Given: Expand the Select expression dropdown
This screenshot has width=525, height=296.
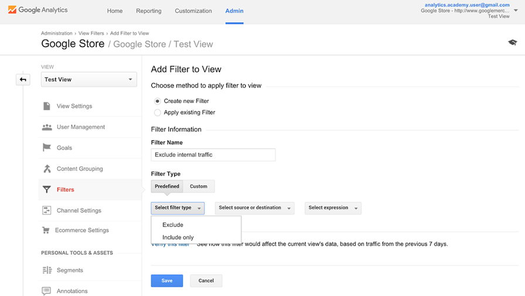Looking at the screenshot, I should point(333,208).
